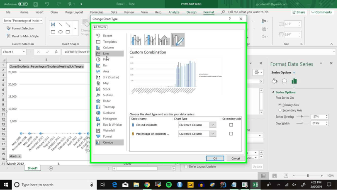Viewport: 338px width, 190px height.
Task: Open Format Data Series pane options arrow
Action: (x=321, y=63)
